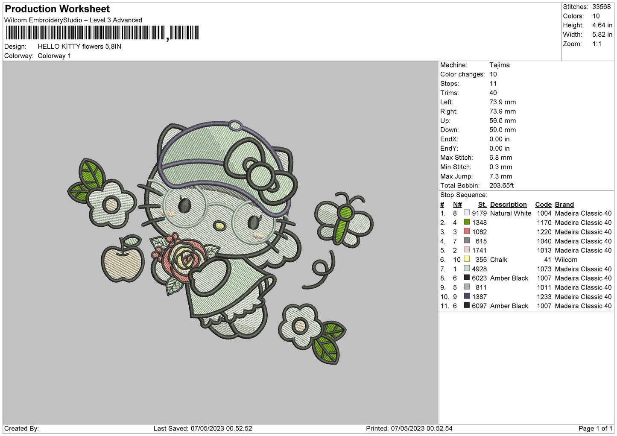
Task: Click the Machine value 'Tajima'
Action: click(x=500, y=65)
